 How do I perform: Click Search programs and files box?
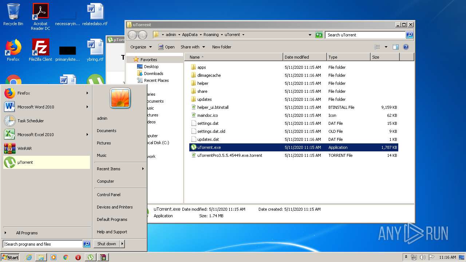(43, 244)
